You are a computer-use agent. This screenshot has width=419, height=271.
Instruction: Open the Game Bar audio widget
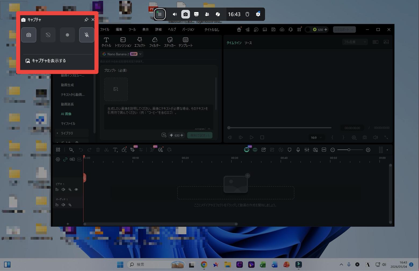point(175,14)
